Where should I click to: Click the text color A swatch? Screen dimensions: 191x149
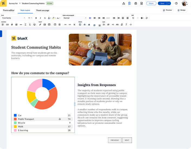[49, 18]
